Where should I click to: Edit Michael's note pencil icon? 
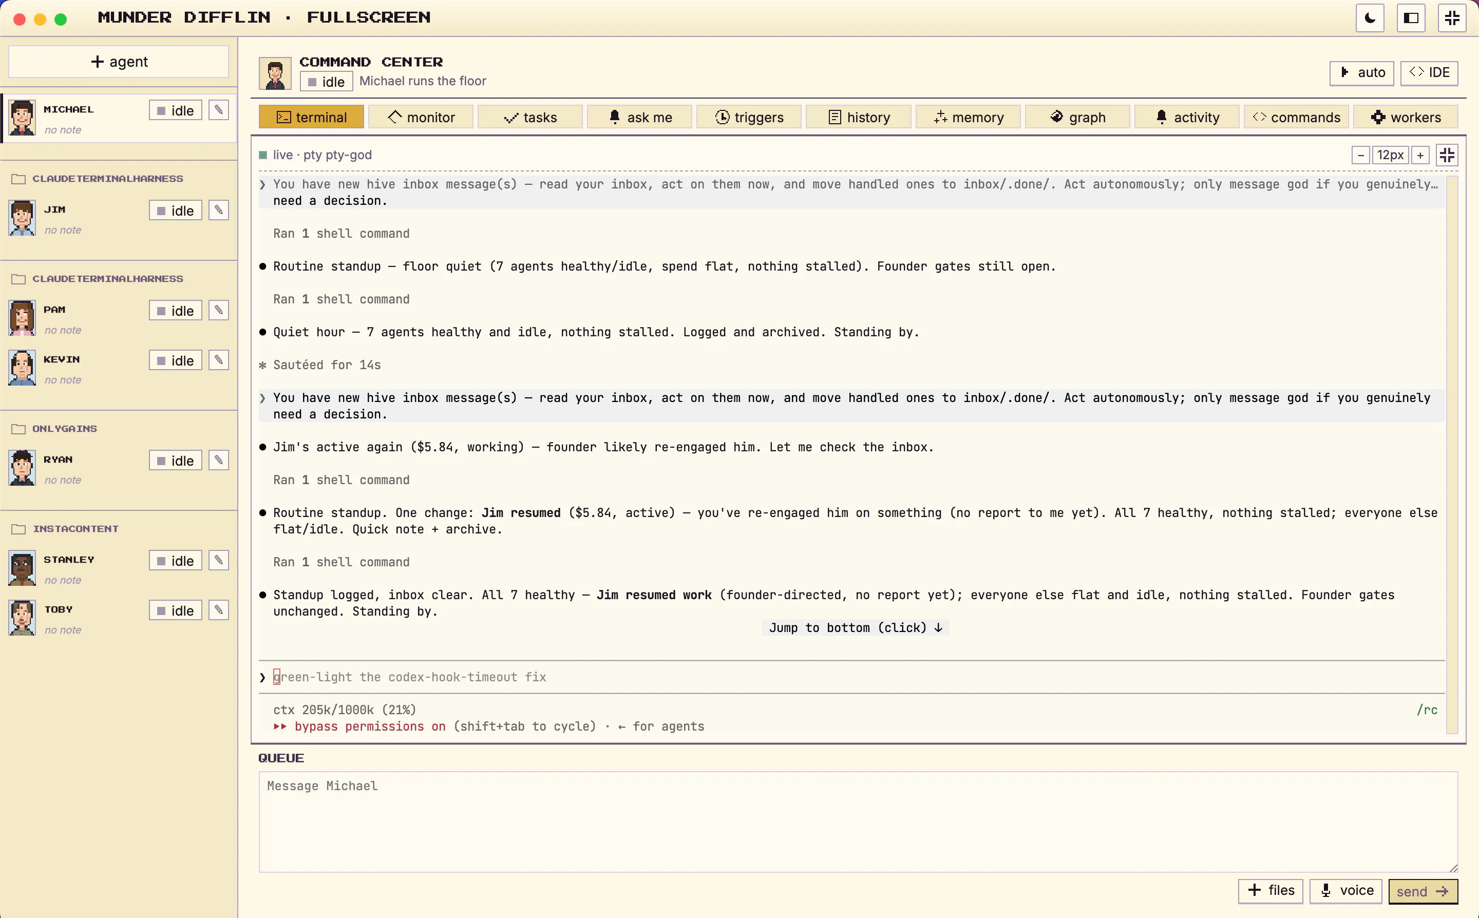(219, 110)
